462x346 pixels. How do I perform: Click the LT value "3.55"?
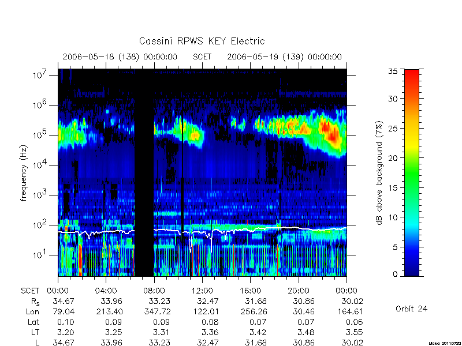point(355,333)
